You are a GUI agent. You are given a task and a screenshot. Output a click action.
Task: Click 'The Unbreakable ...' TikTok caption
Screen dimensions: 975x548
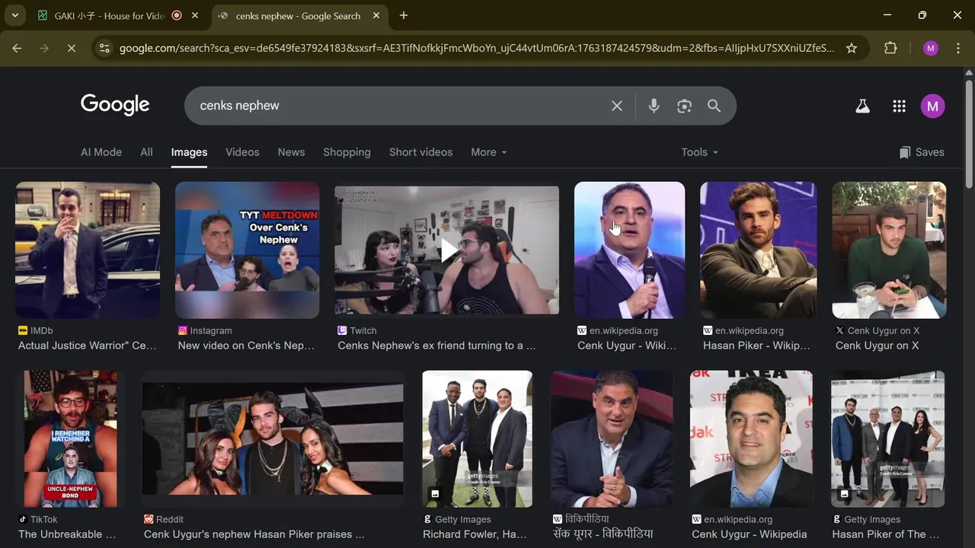pos(67,534)
